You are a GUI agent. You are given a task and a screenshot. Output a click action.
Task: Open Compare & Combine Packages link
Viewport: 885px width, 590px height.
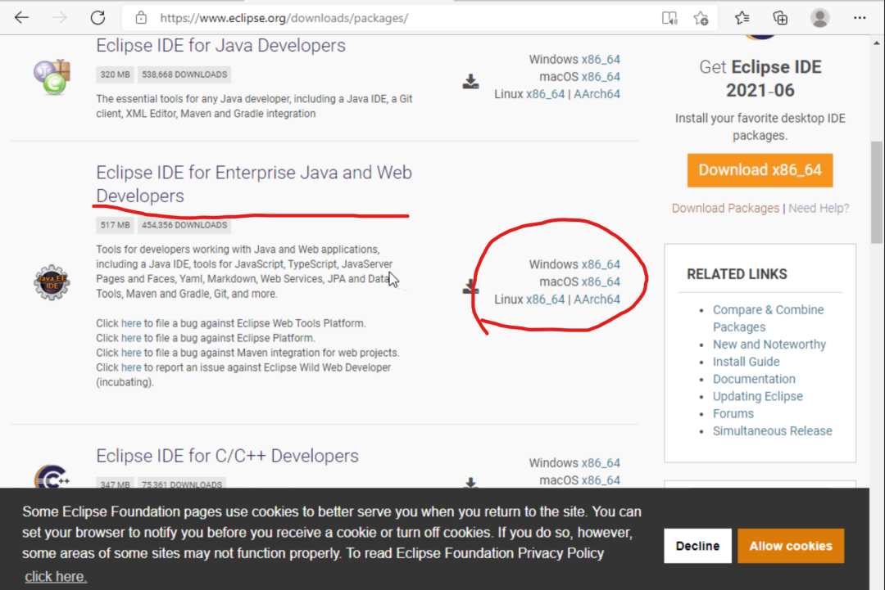click(x=768, y=318)
